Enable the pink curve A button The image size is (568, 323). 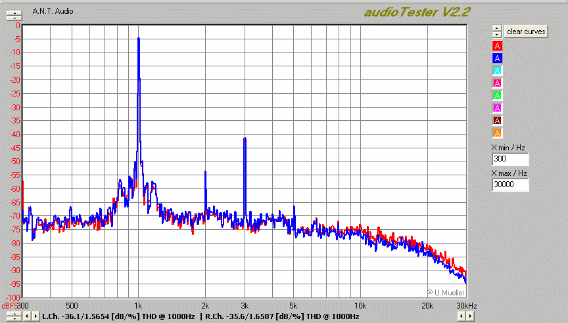click(x=497, y=83)
